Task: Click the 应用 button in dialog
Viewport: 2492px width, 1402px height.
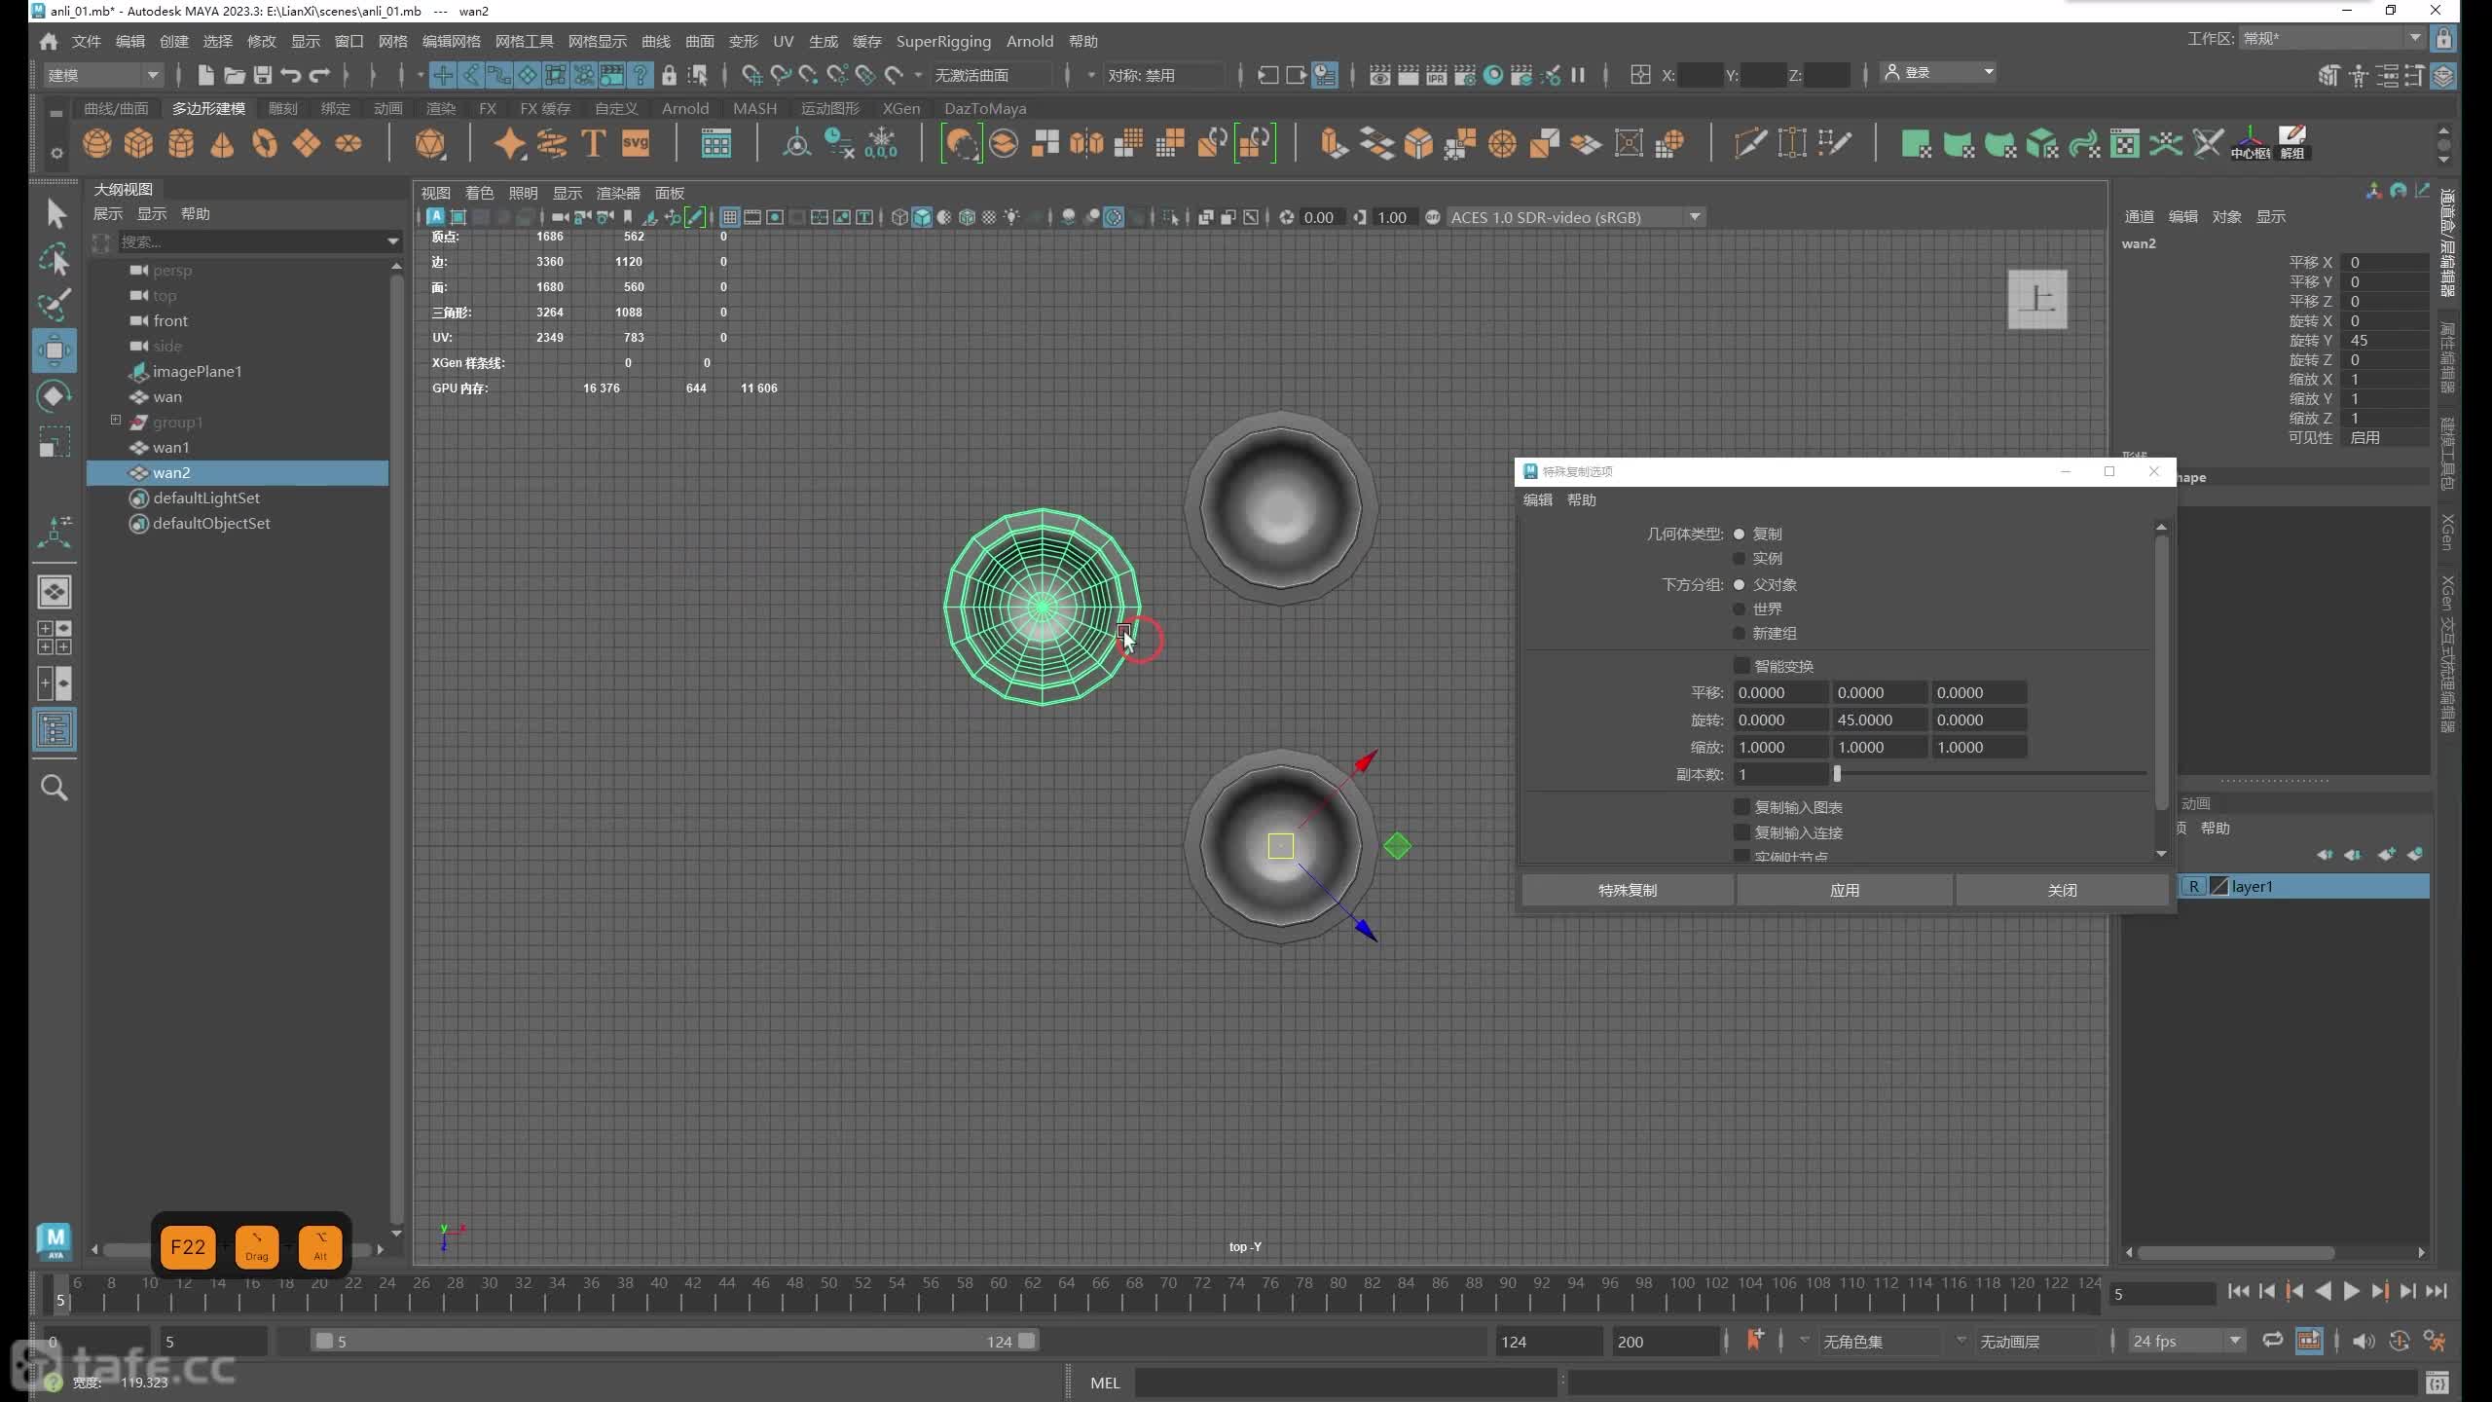Action: point(1845,890)
